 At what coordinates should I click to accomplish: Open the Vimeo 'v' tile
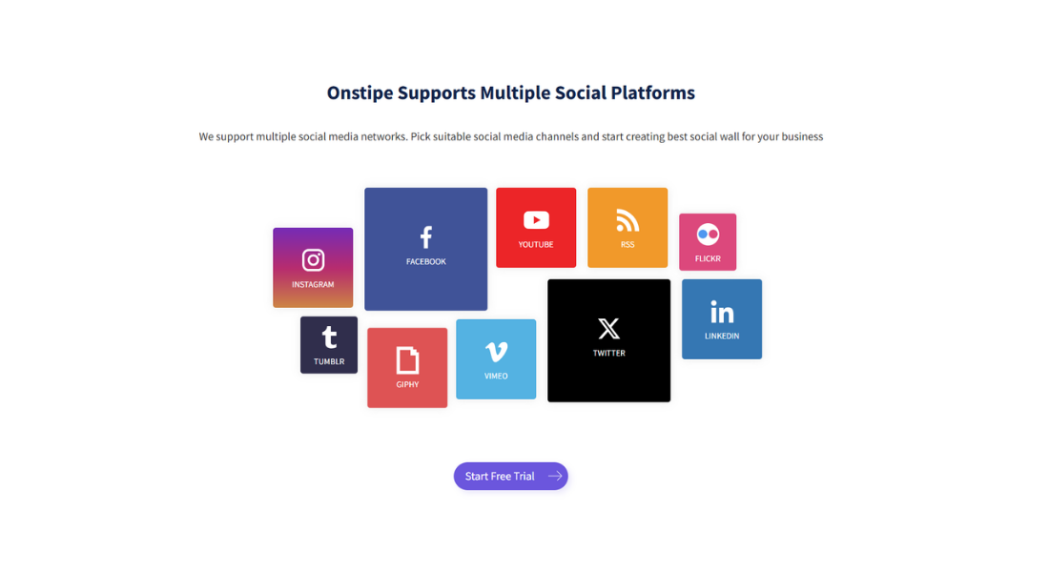pyautogui.click(x=496, y=358)
